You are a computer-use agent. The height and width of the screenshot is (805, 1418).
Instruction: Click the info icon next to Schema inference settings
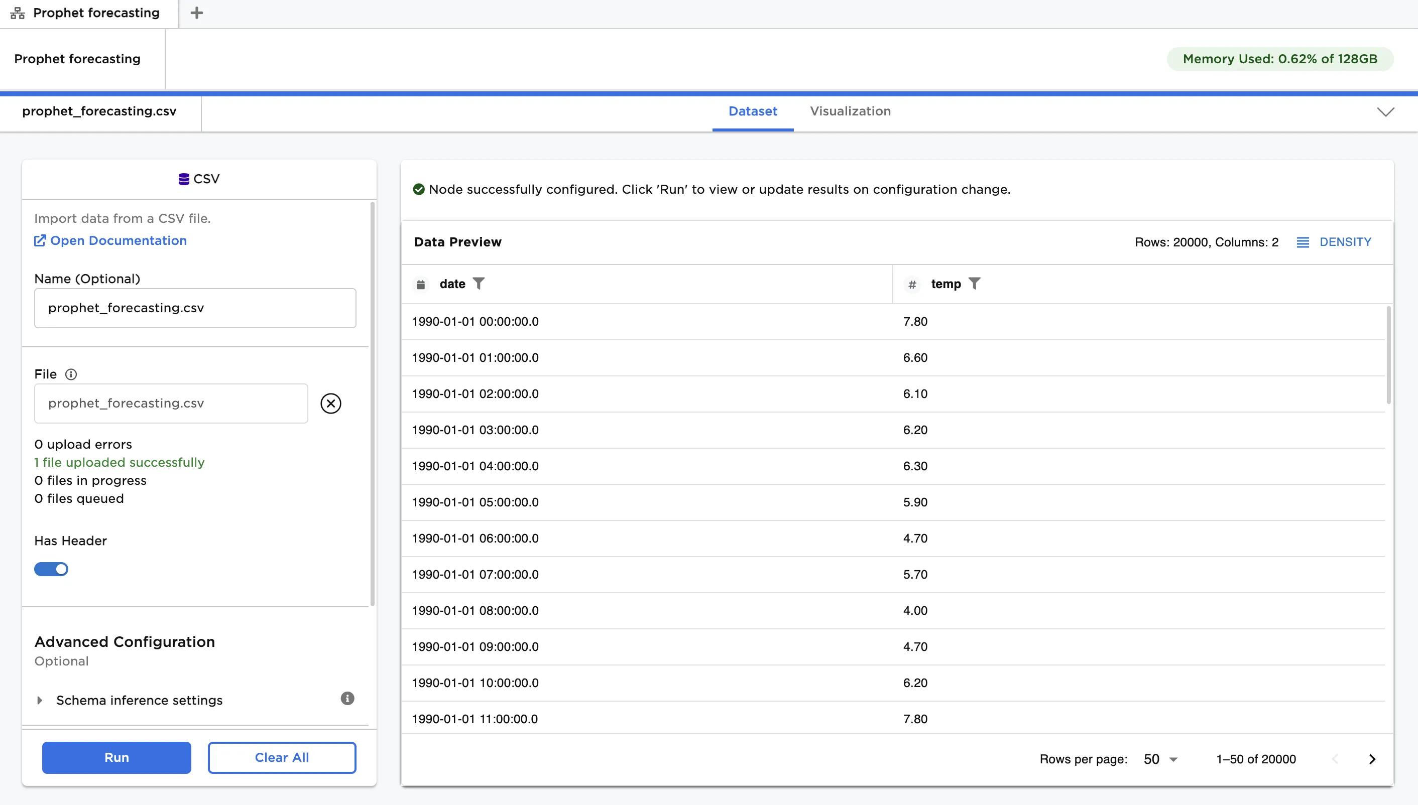(x=347, y=699)
